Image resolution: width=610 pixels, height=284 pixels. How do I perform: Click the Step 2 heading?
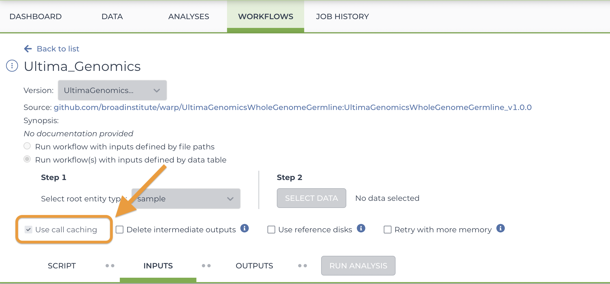pos(289,177)
